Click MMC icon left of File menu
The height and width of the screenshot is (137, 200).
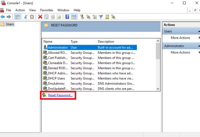2,10
